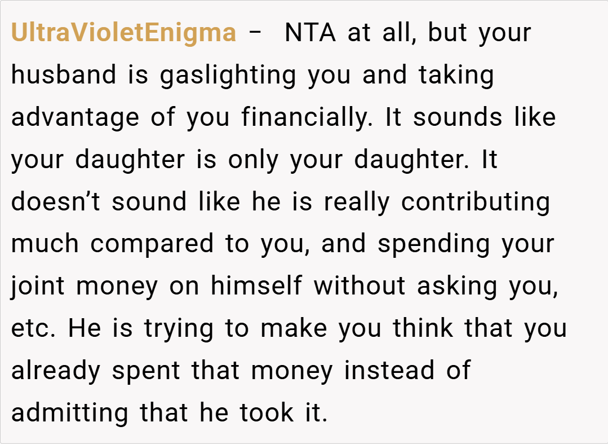This screenshot has width=608, height=444.
Task: Place cursor on the word "compared"
Action: pyautogui.click(x=152, y=244)
